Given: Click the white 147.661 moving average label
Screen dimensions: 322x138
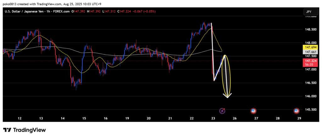Looking at the screenshot, I should click(x=309, y=52).
